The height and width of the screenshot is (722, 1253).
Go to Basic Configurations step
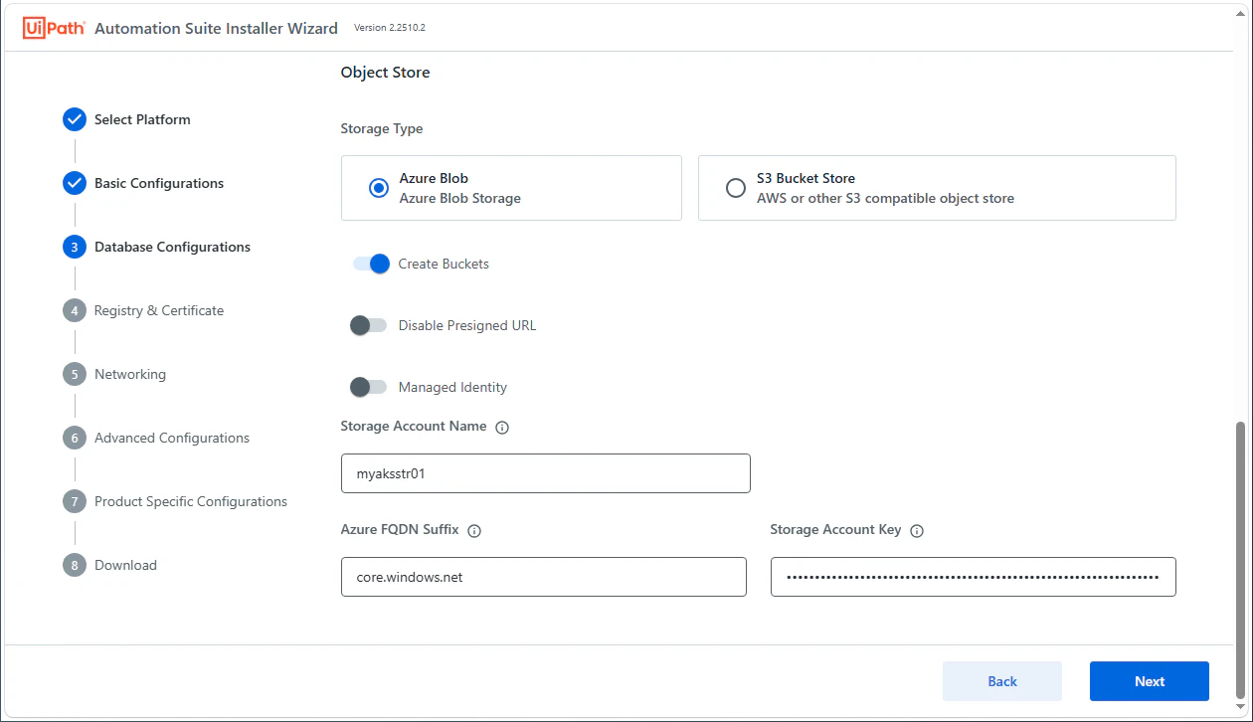click(x=159, y=183)
